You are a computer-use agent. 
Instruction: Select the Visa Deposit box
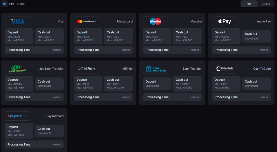(x=19, y=36)
